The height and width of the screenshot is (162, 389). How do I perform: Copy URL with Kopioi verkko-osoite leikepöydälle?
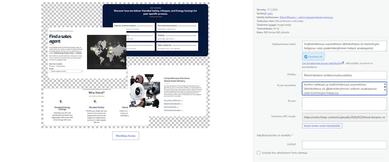pyautogui.click(x=322, y=126)
